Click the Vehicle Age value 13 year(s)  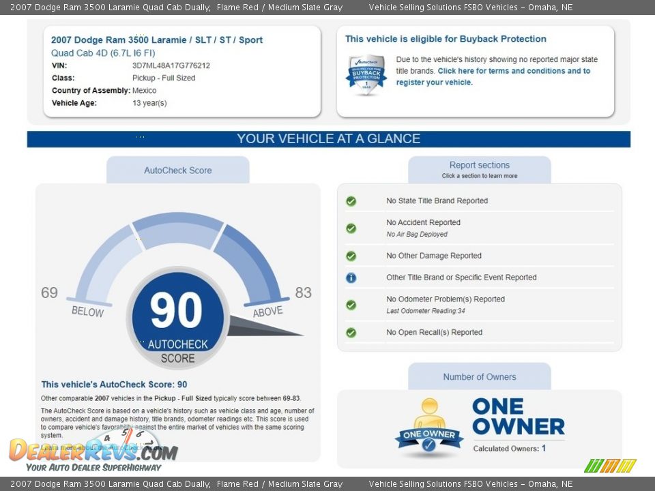[x=149, y=103]
